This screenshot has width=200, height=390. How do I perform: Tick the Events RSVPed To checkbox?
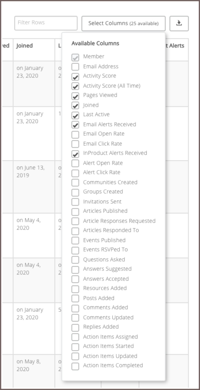tap(75, 250)
